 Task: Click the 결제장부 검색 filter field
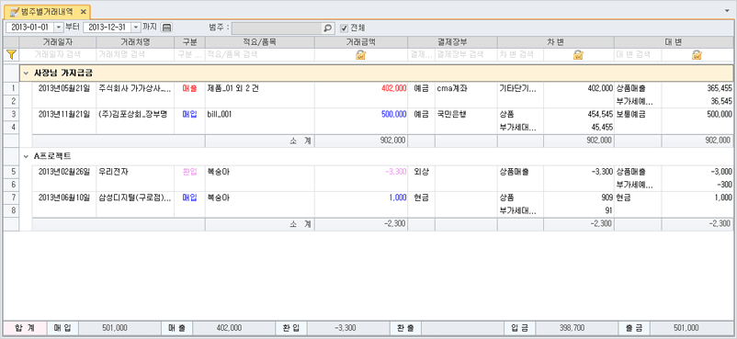466,55
